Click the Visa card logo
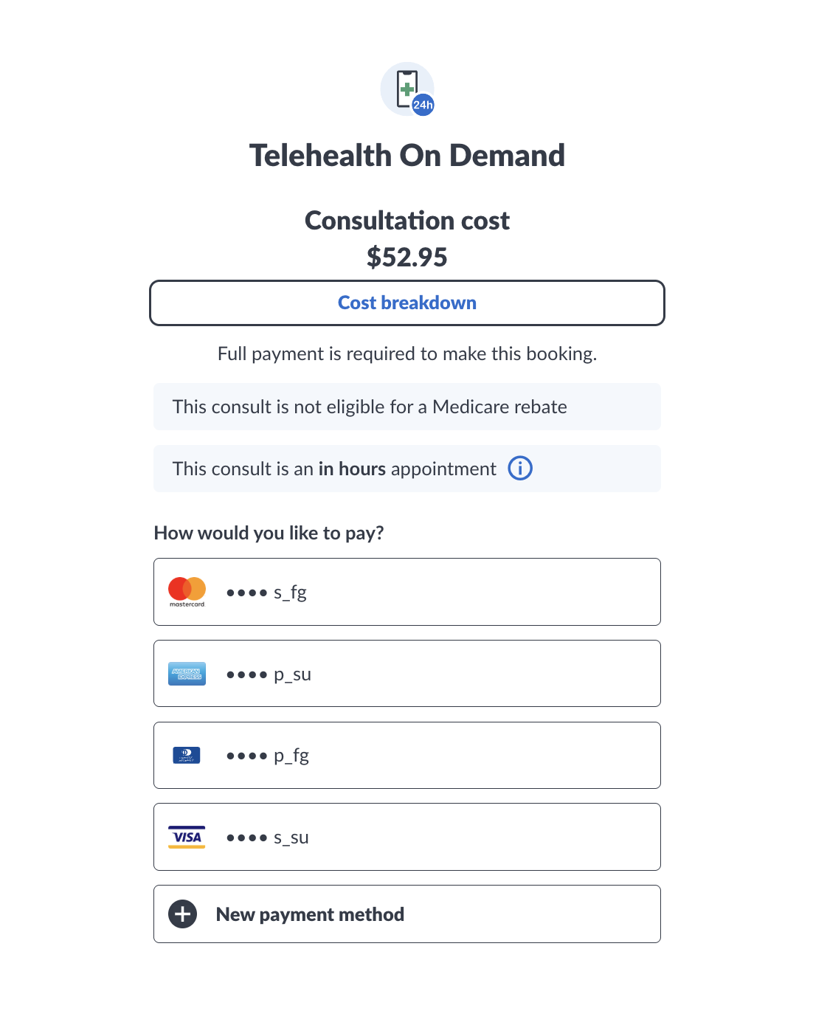 pyautogui.click(x=187, y=837)
